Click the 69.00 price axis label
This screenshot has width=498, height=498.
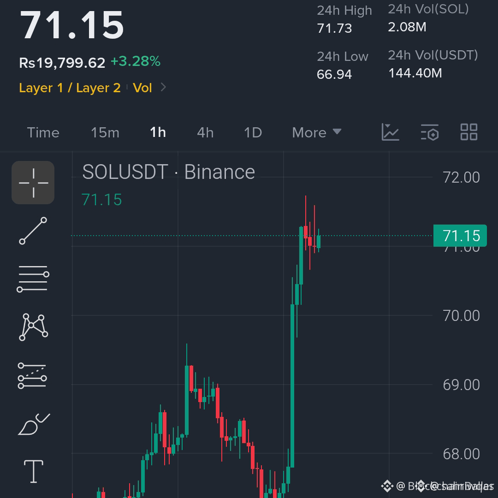(x=461, y=385)
